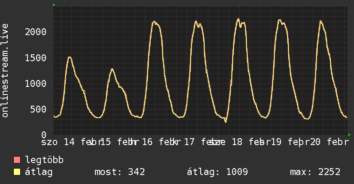Click the 18 febr date marker

tap(251, 142)
